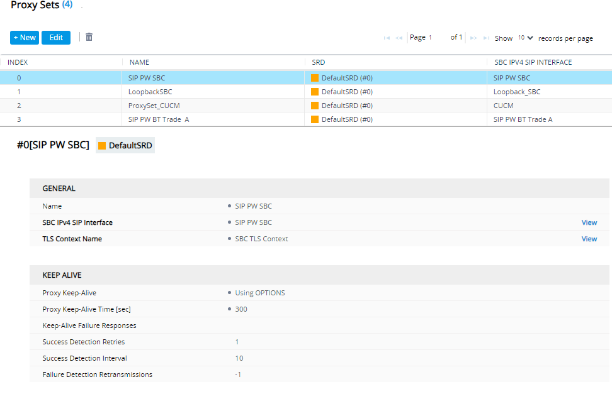612x399 pixels.
Task: Click DefaultSRD (#0) in SIP PW BT Trade row
Action: pos(347,119)
